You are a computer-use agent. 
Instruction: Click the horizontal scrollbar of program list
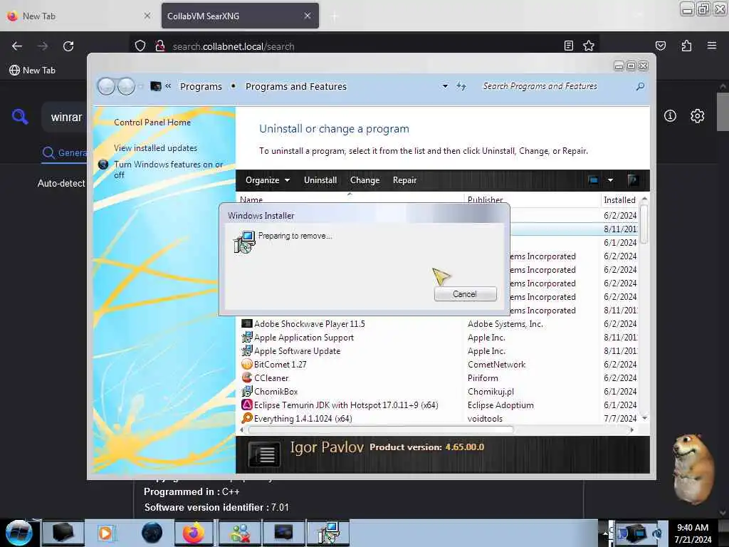click(x=381, y=429)
